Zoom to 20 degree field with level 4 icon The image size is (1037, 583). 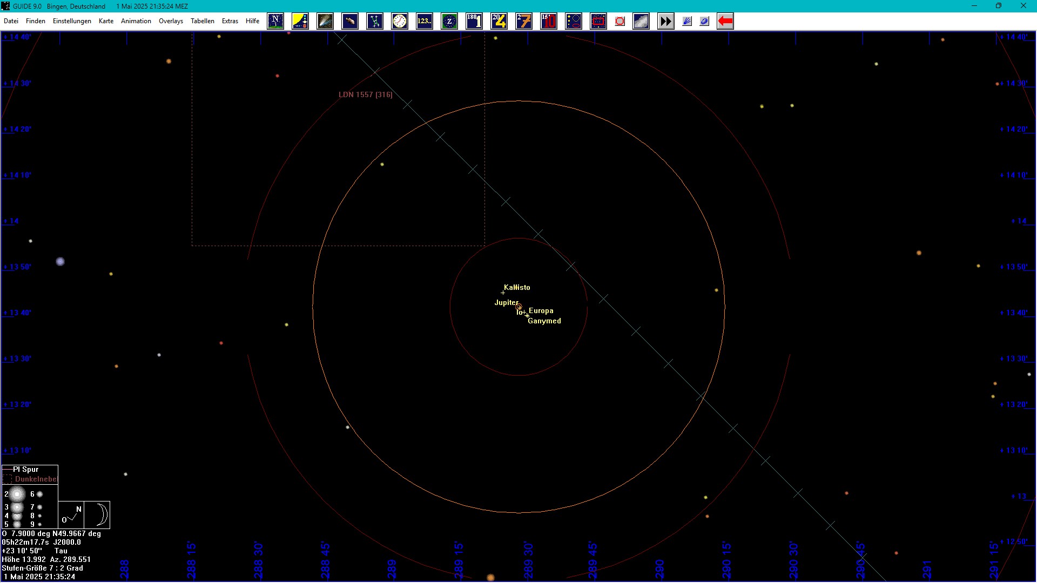(x=499, y=21)
